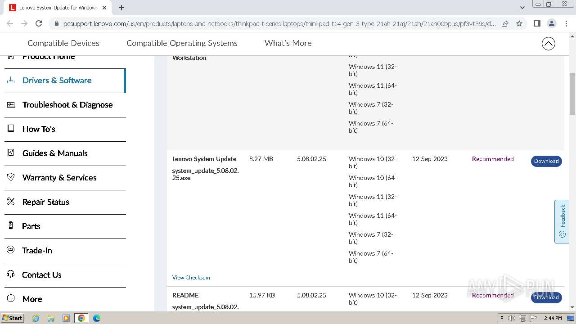Open the Trade-In page
Screen dimensions: 576x324
coord(37,251)
